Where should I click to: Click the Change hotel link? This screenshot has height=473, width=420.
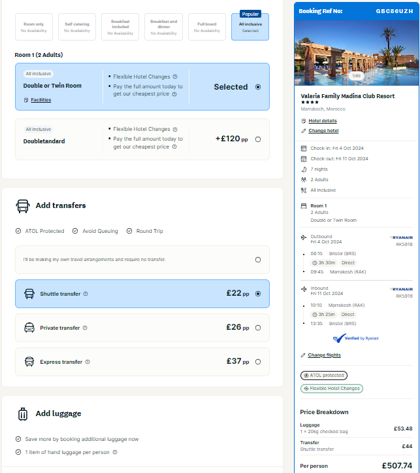[323, 131]
